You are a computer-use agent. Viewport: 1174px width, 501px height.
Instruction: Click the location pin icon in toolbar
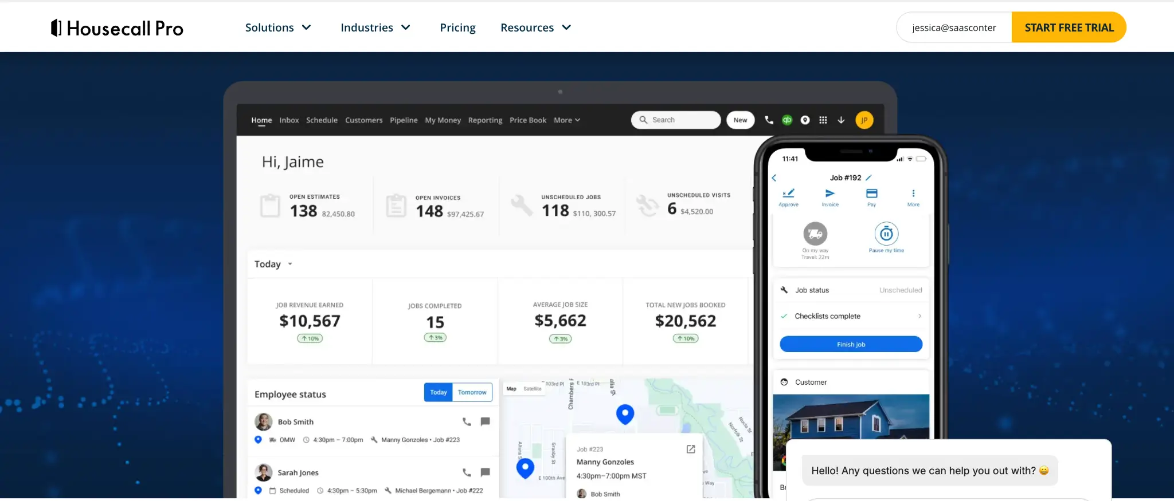coord(805,120)
